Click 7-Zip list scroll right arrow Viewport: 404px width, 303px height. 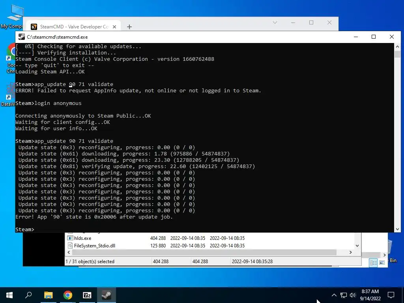click(x=351, y=252)
